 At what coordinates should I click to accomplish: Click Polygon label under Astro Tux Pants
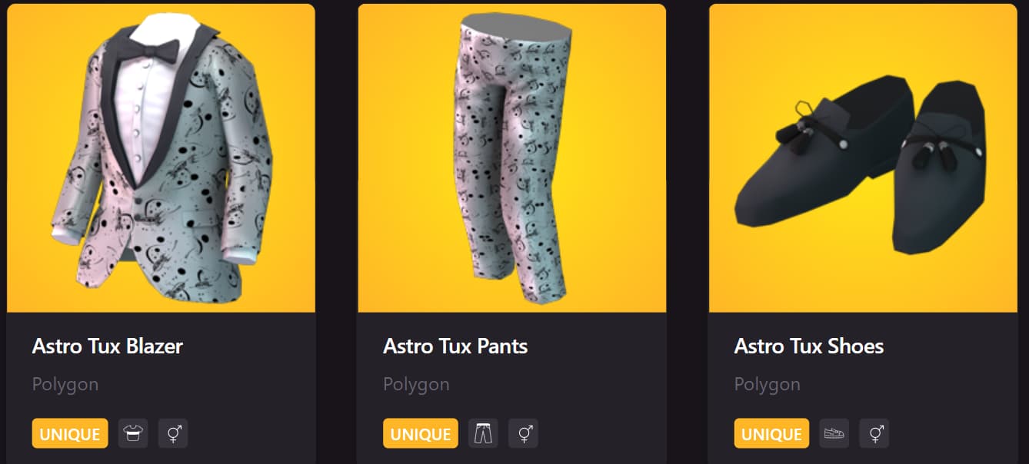pyautogui.click(x=416, y=384)
